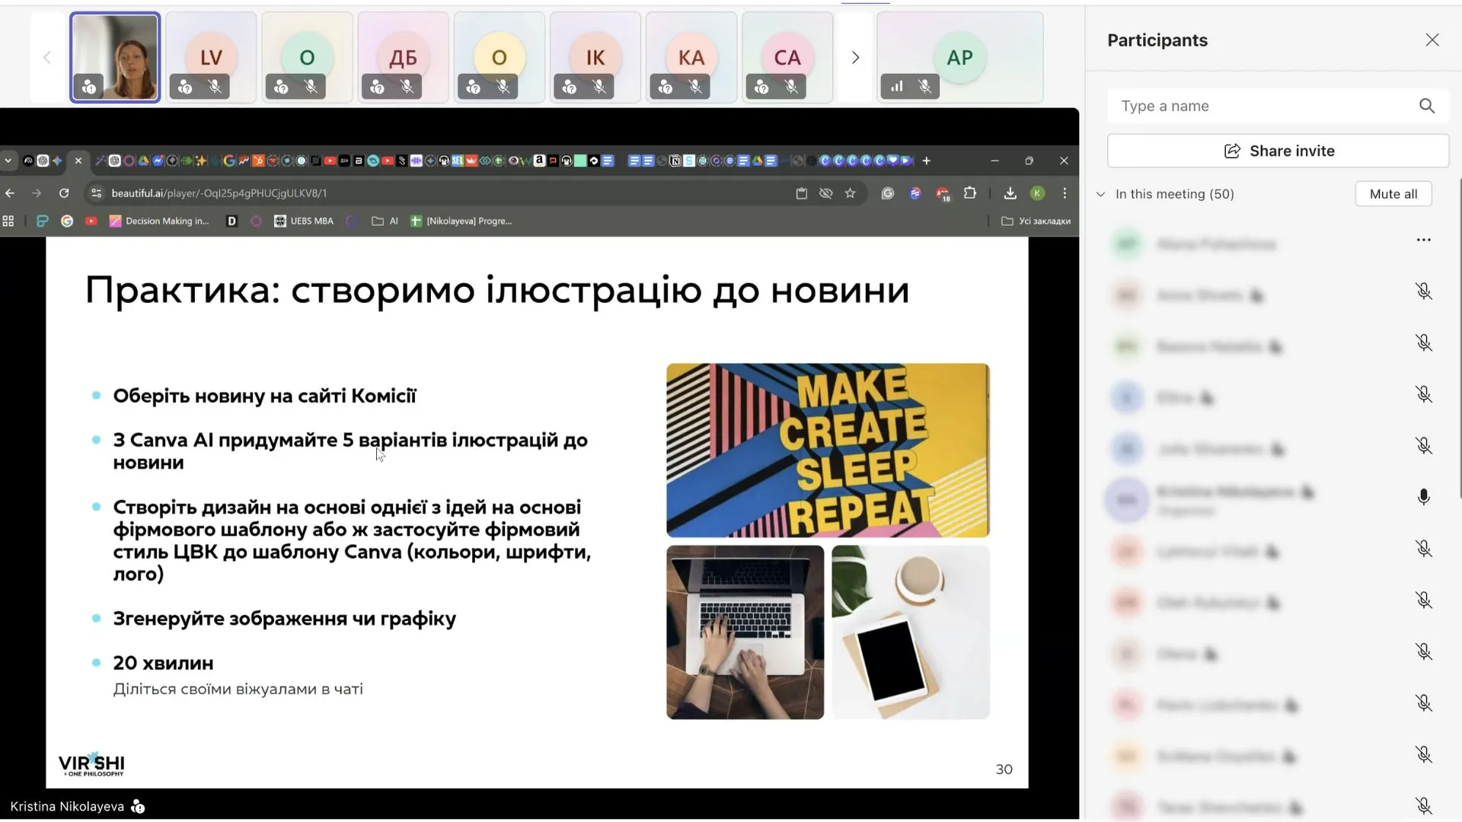Open the Chrome extensions puzzle icon
Screen dimensions: 1462x822
(970, 193)
